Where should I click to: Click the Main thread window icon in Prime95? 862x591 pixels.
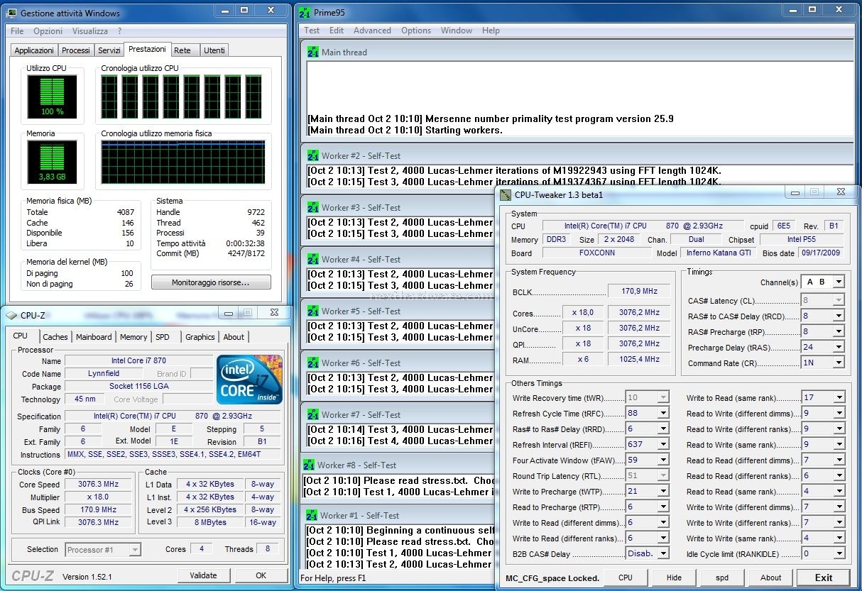coord(313,52)
